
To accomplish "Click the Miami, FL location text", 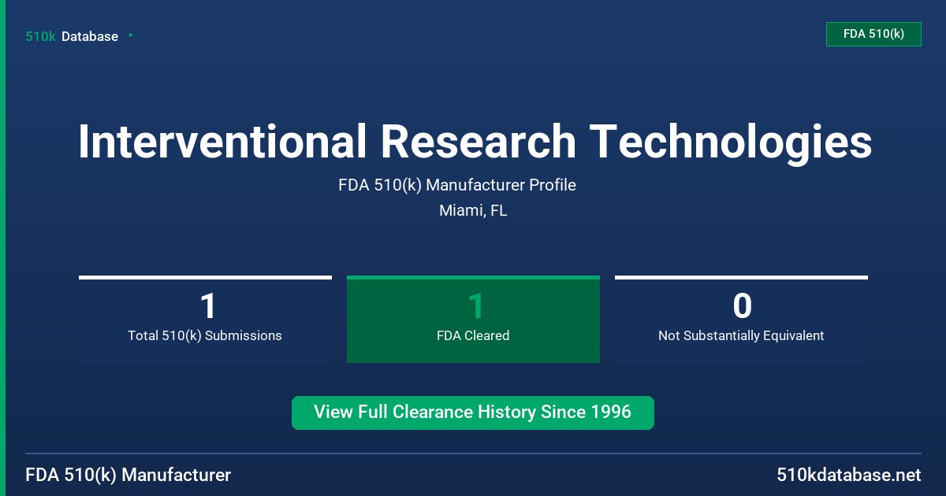I will coord(473,211).
